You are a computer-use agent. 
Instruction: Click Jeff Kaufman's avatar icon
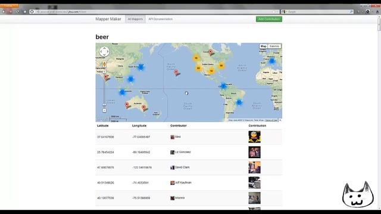pos(172,182)
